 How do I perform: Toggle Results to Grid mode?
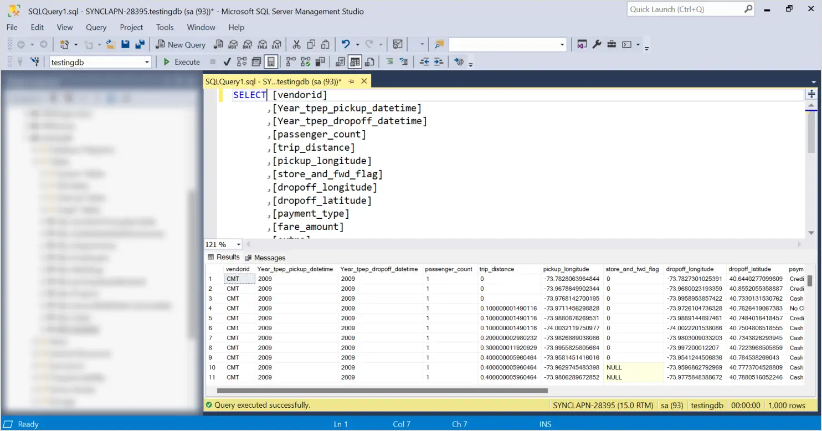(x=355, y=62)
